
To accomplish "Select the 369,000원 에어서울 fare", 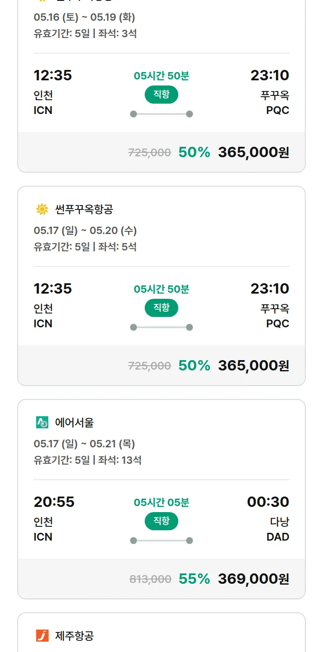I will (x=253, y=579).
